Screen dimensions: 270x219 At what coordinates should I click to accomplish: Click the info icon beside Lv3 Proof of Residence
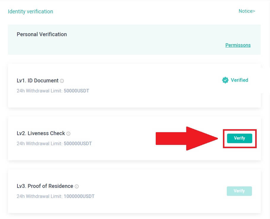[77, 186]
